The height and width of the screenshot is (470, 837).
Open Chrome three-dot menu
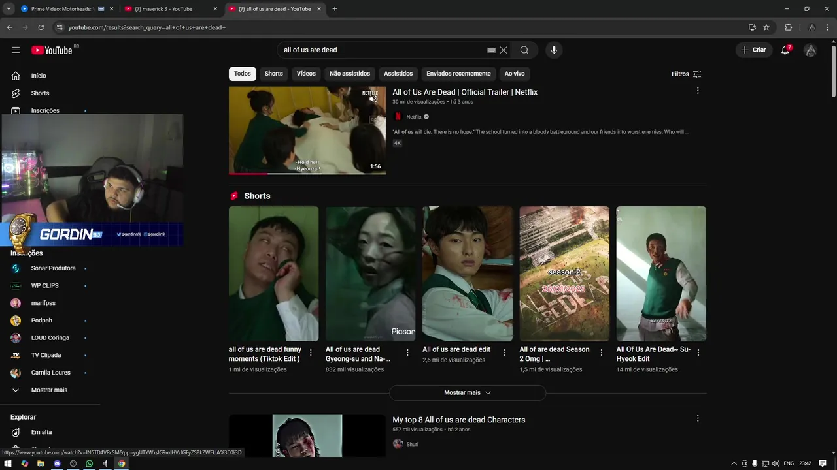[828, 27]
